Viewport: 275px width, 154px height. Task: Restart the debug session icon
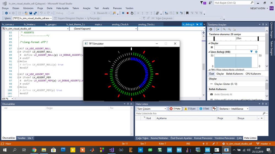132,13
